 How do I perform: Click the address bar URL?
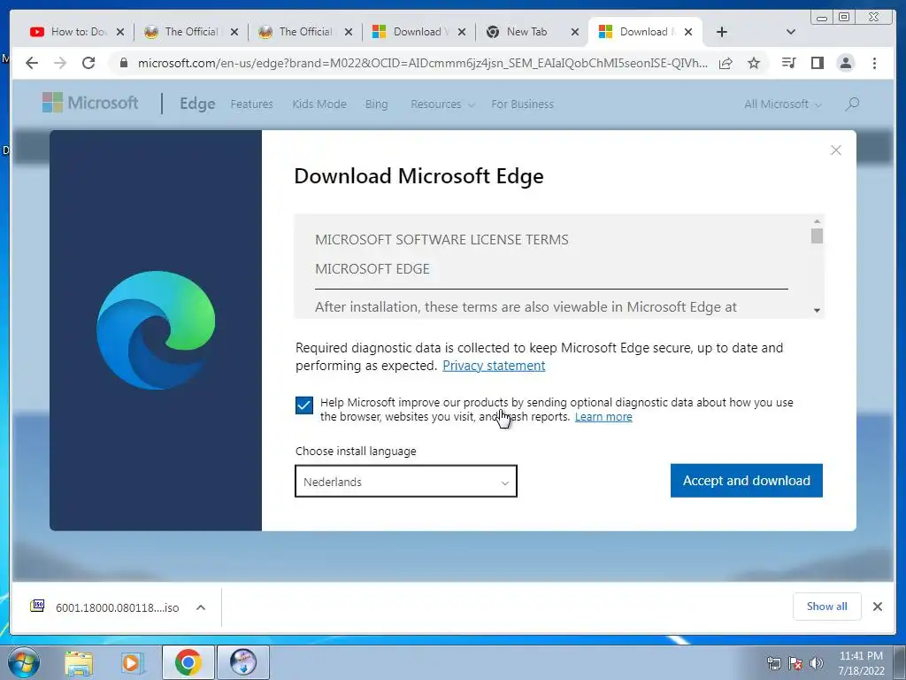(422, 63)
